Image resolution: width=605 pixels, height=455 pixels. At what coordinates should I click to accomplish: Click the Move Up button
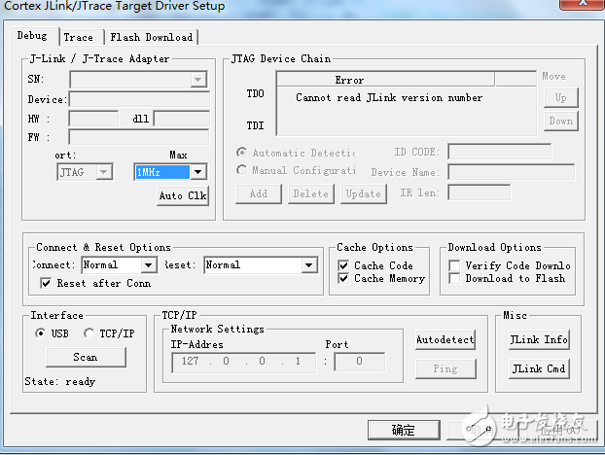[560, 97]
